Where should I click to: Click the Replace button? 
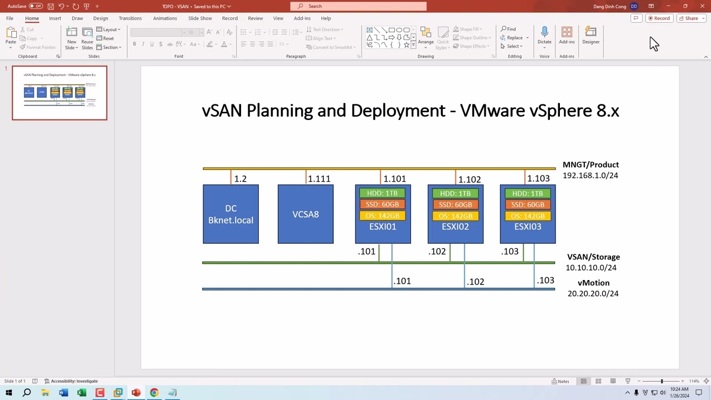512,38
